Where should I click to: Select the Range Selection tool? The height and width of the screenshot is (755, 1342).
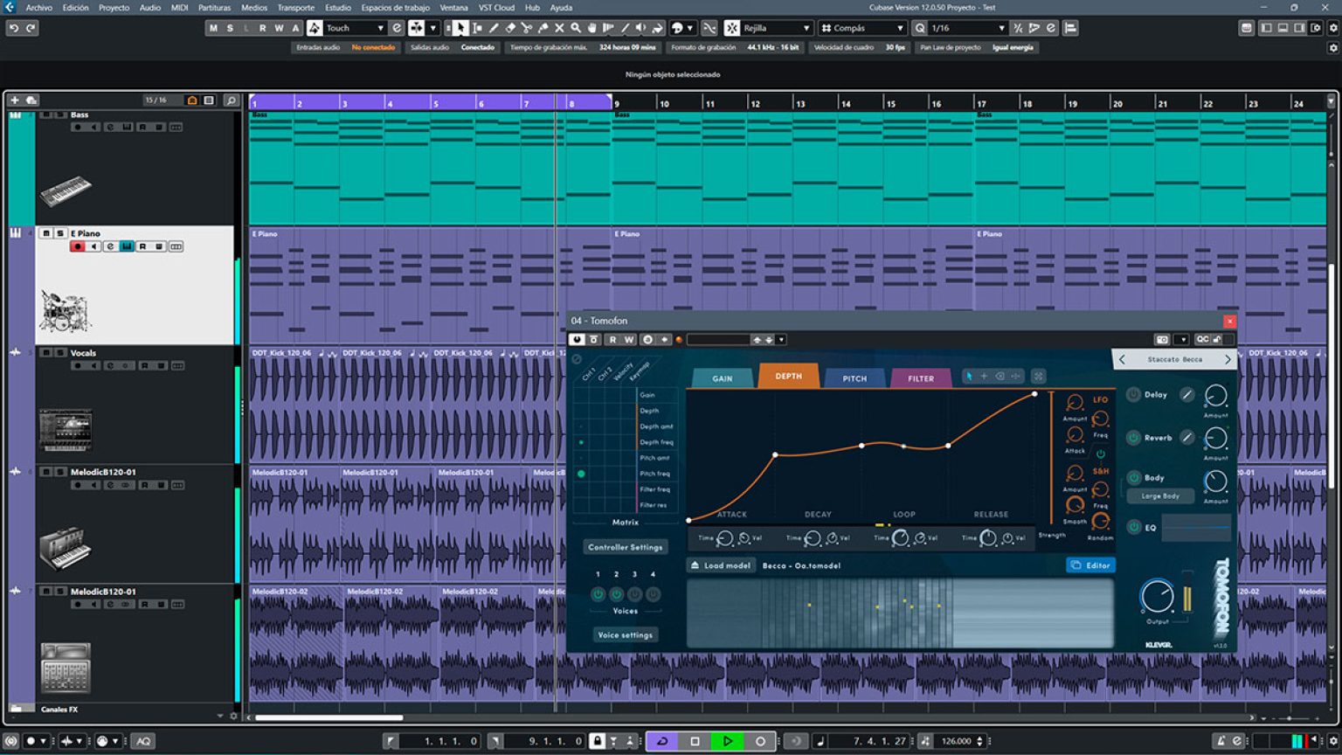[477, 28]
